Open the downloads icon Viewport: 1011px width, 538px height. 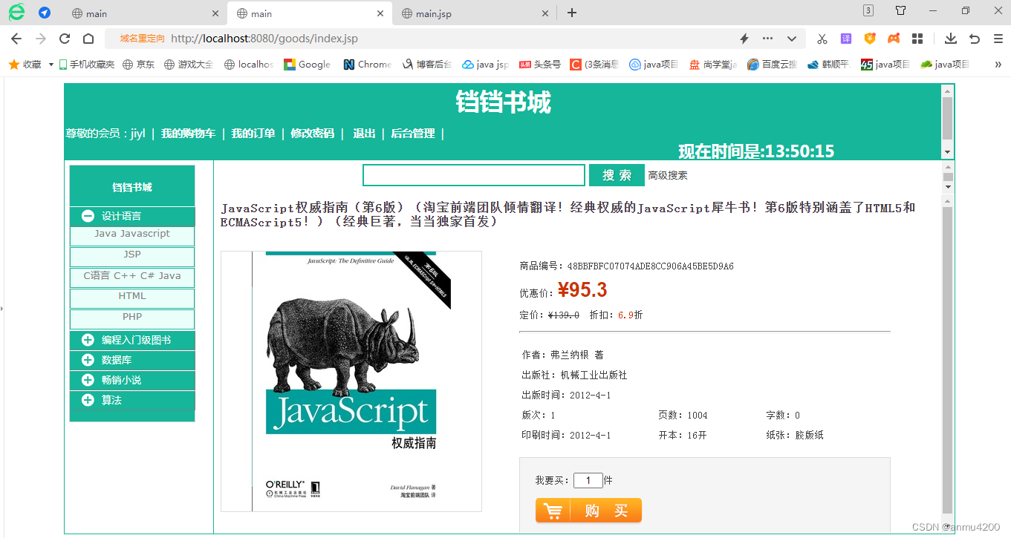coord(951,39)
